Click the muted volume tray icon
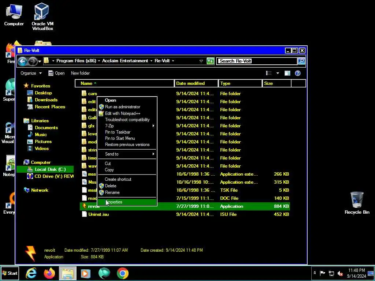 [x=340, y=273]
